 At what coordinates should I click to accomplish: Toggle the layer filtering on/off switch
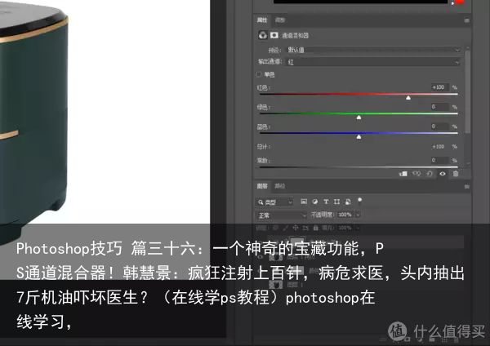tap(359, 200)
